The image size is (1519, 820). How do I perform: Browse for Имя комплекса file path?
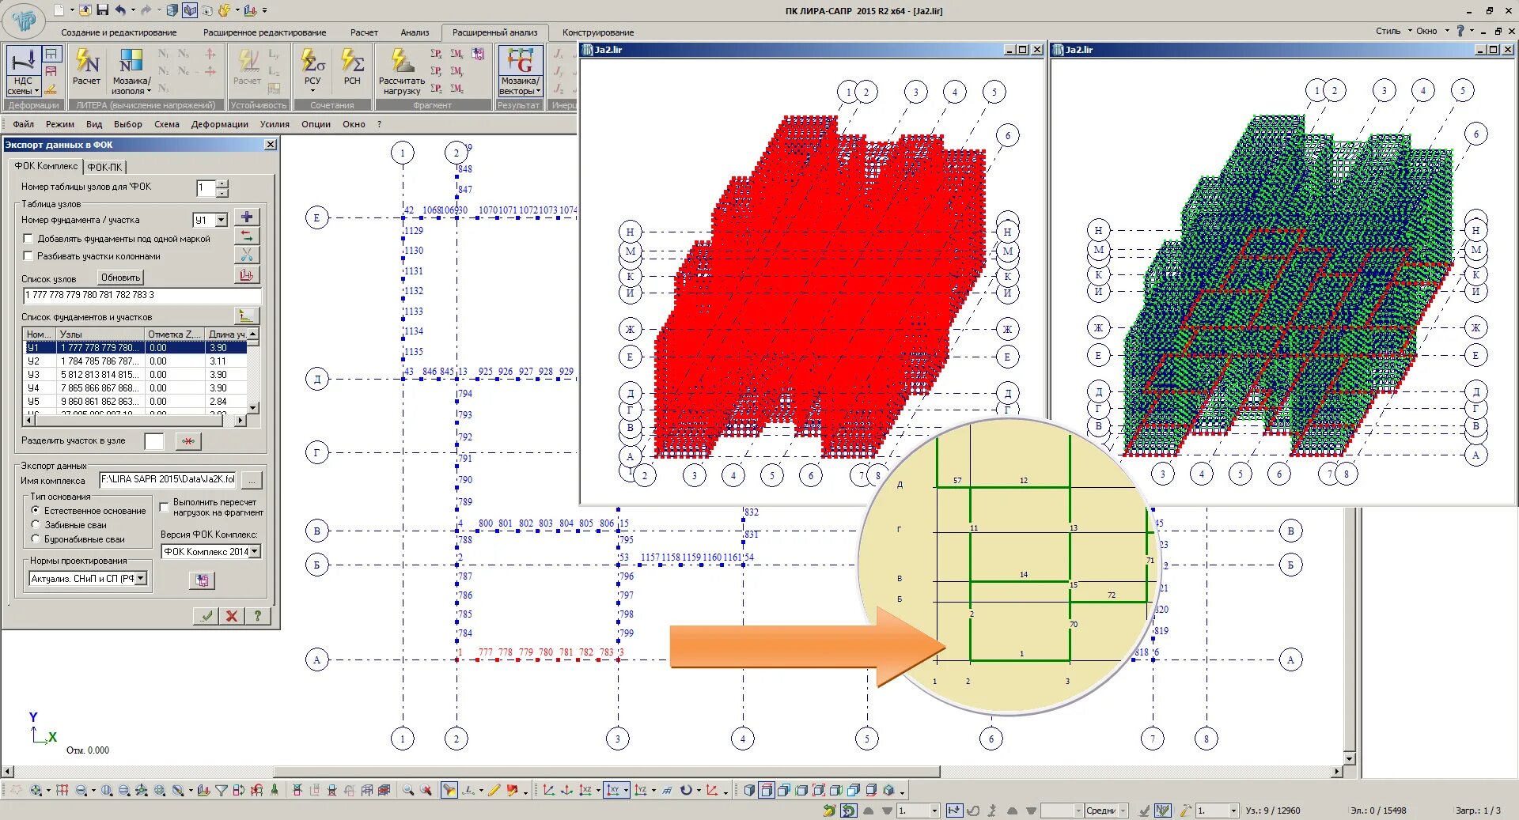click(252, 480)
